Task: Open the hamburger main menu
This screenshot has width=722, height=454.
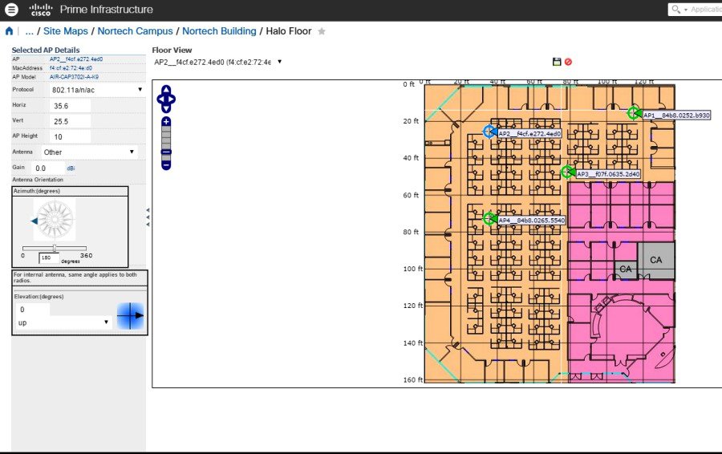Action: coord(11,9)
